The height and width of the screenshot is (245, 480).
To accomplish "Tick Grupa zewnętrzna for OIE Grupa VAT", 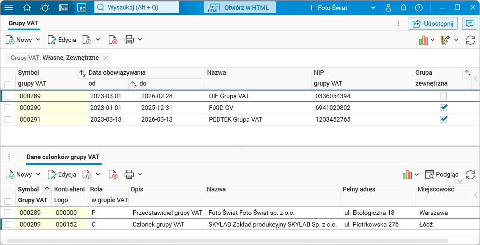I will pos(443,96).
